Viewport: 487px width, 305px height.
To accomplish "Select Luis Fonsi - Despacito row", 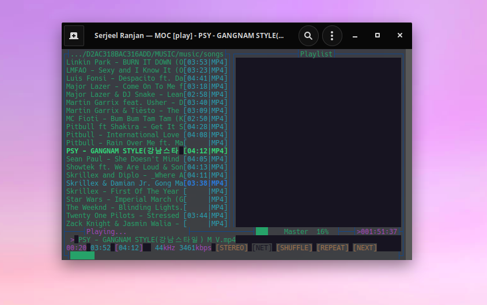I will [x=146, y=78].
